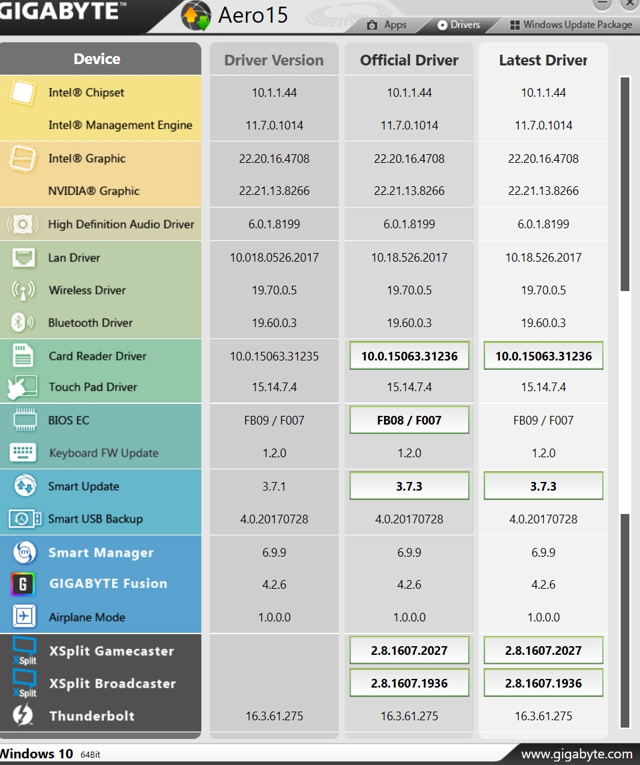Open the Apps tab
Screen dimensions: 640x765
click(387, 25)
